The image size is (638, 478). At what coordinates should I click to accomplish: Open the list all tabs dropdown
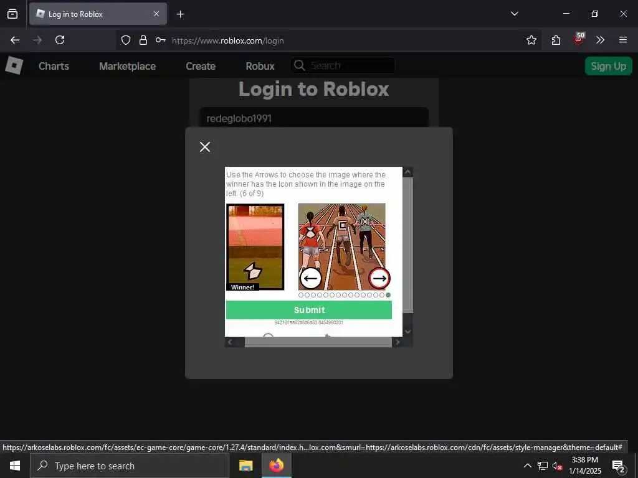point(514,14)
